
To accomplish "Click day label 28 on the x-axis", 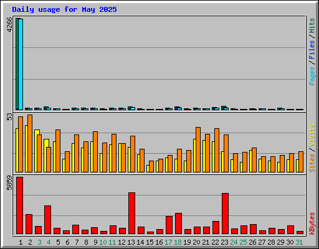I will [x=271, y=242].
